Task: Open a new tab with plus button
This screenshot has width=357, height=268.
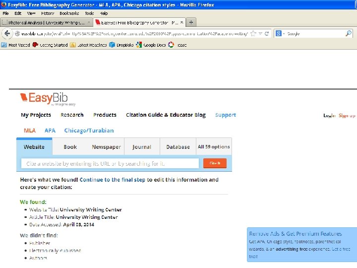Action: click(191, 22)
